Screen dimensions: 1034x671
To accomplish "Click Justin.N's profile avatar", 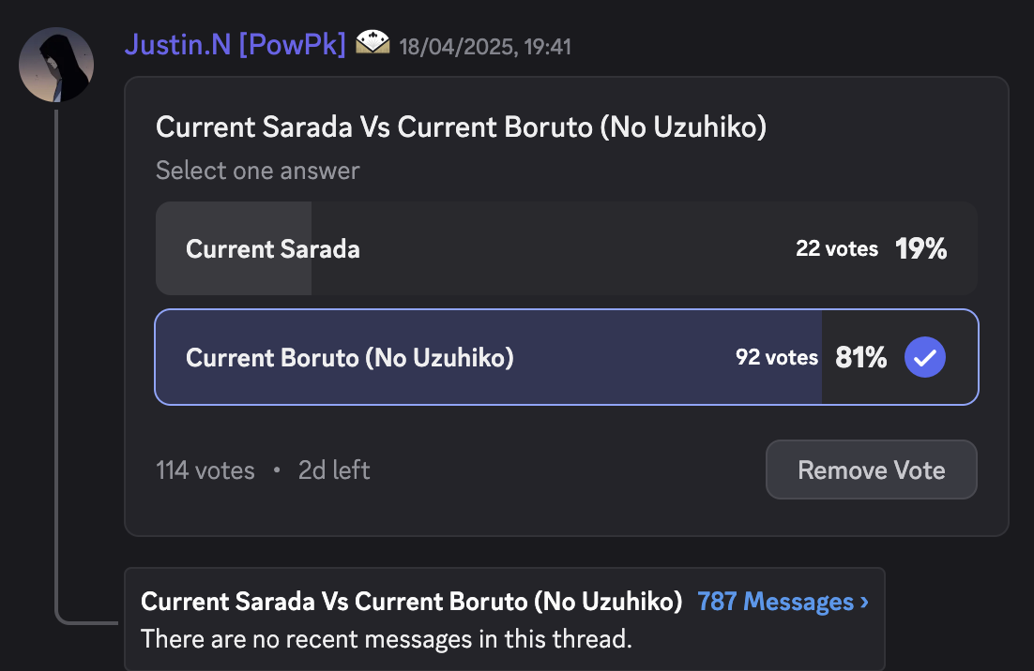I will 56,65.
